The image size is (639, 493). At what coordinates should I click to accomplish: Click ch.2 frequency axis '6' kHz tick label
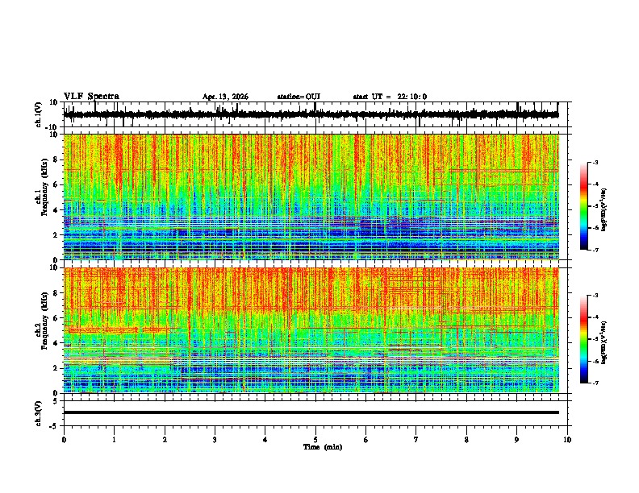[x=56, y=317]
